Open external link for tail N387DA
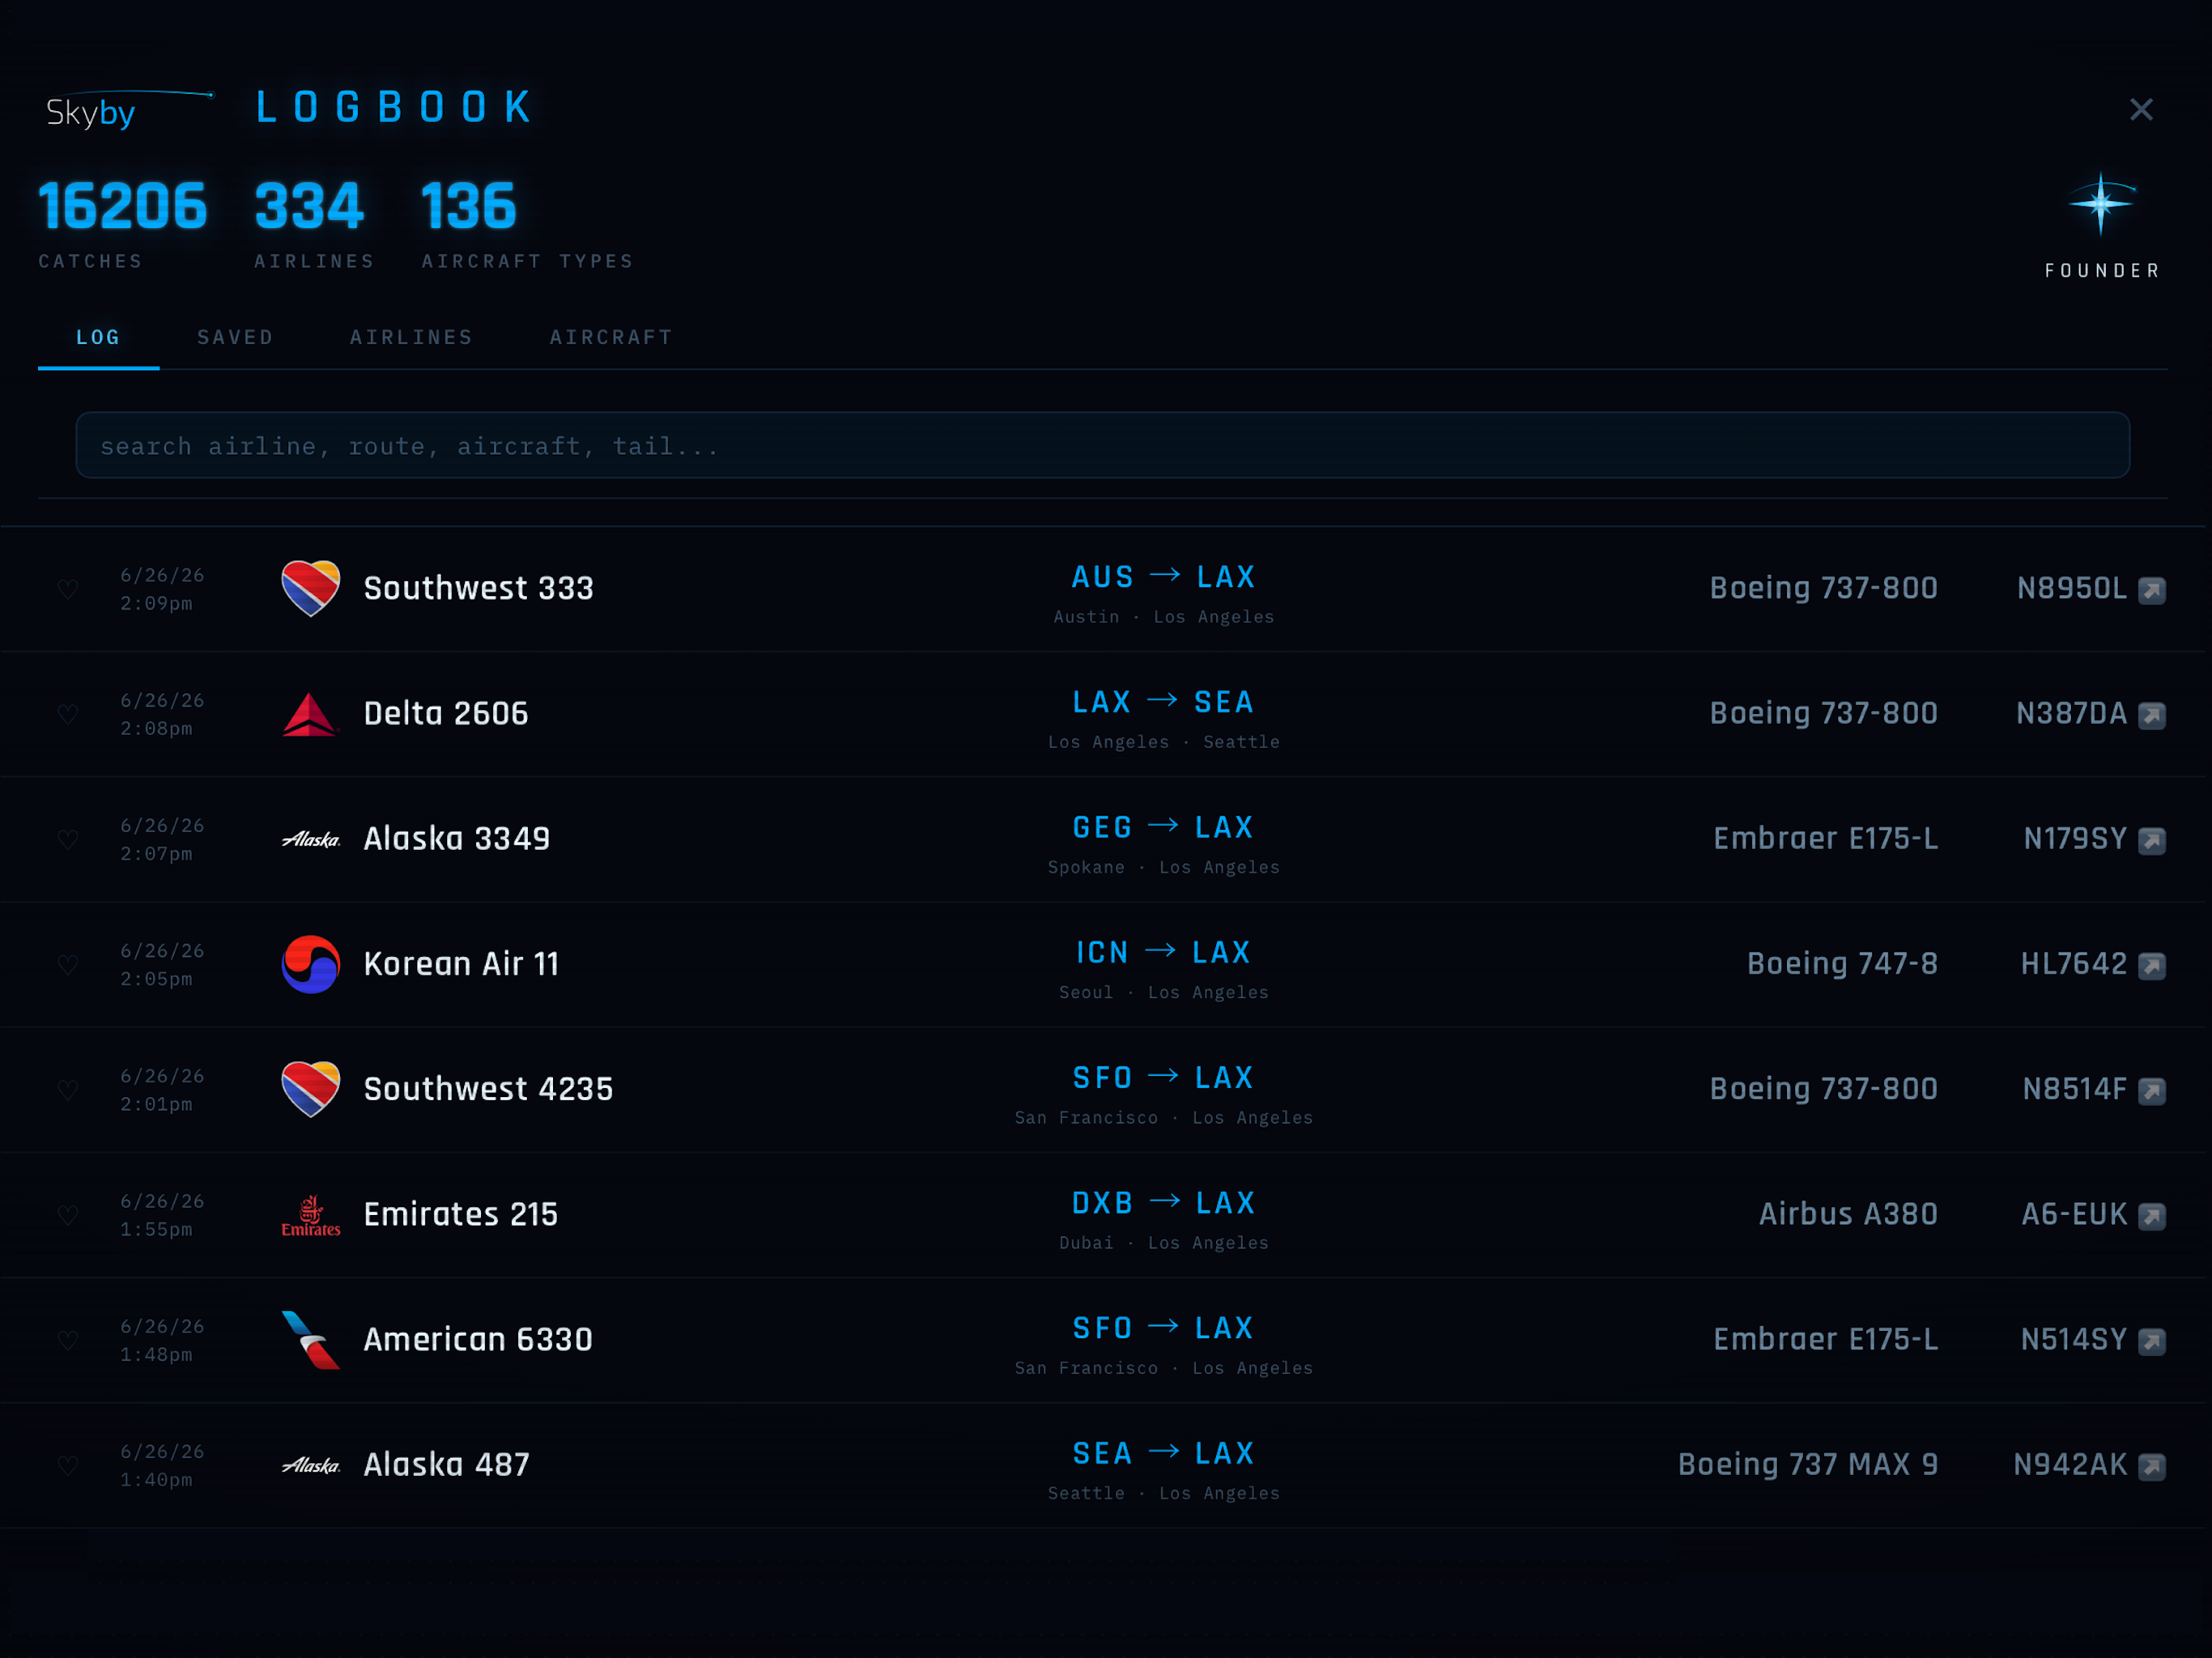Screen dimensions: 2212x1658 point(2151,715)
